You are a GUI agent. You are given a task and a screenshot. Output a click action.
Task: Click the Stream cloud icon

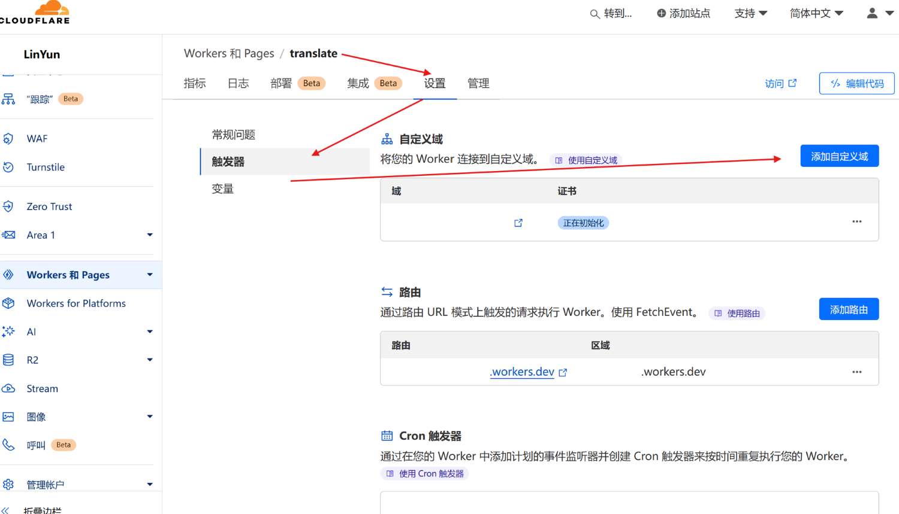(x=8, y=388)
